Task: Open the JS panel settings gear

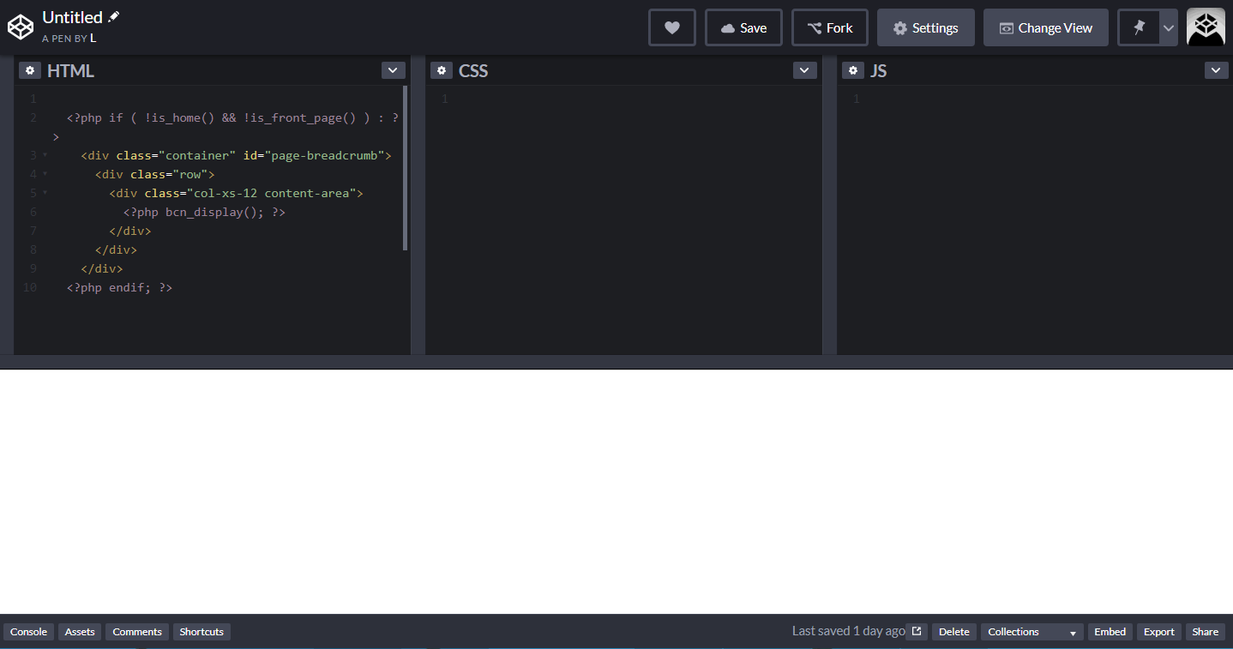Action: pos(853,69)
